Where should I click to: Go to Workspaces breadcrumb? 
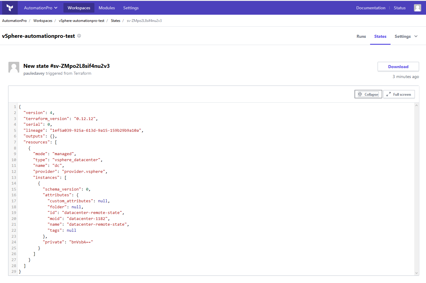pyautogui.click(x=43, y=21)
